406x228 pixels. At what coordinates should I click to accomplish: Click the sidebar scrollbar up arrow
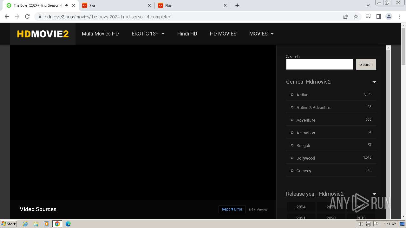pos(388,47)
